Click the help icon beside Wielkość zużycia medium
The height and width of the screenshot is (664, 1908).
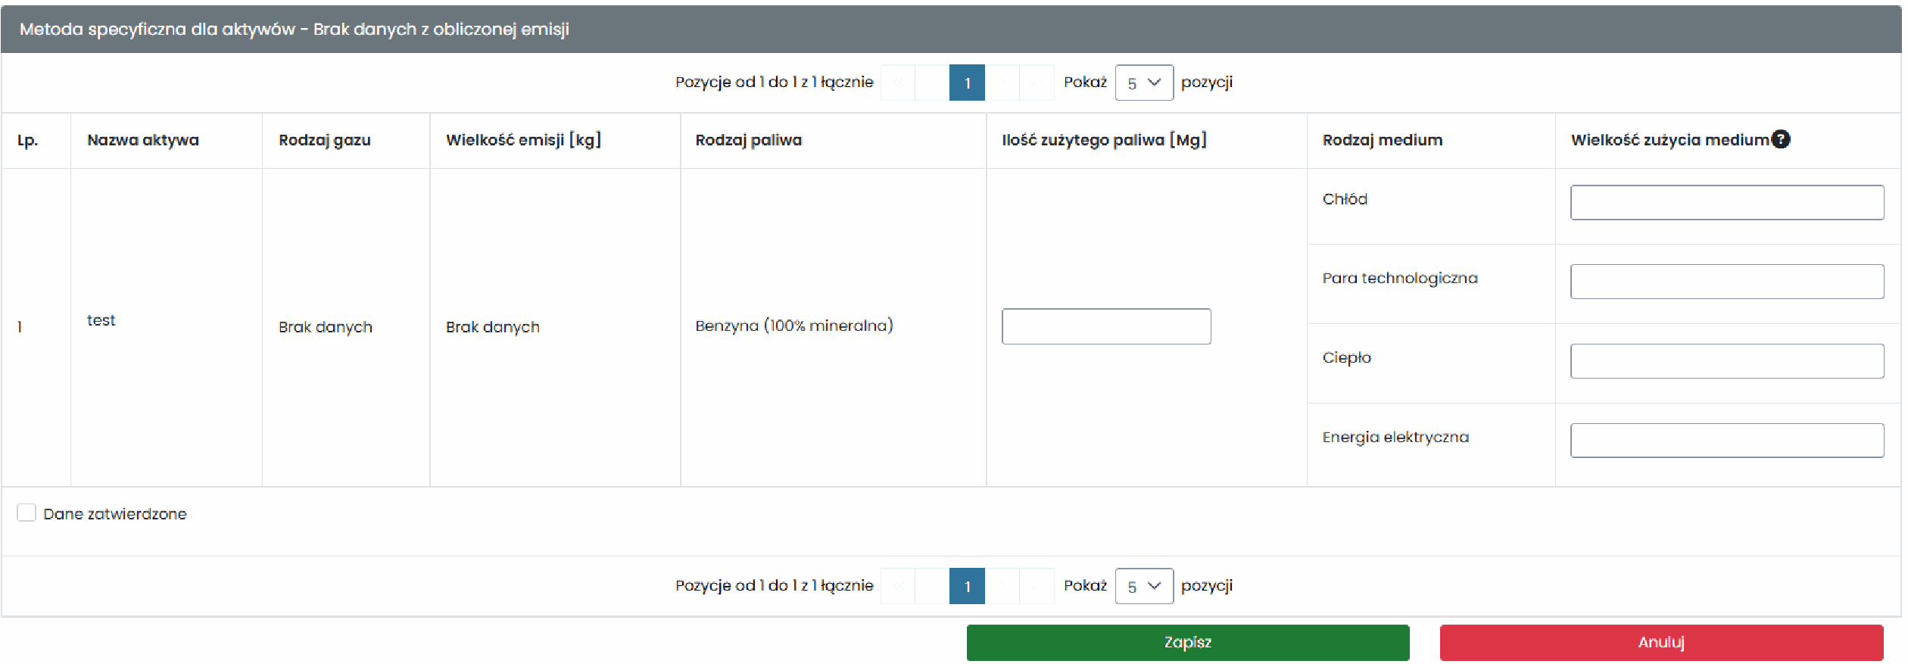[1781, 139]
